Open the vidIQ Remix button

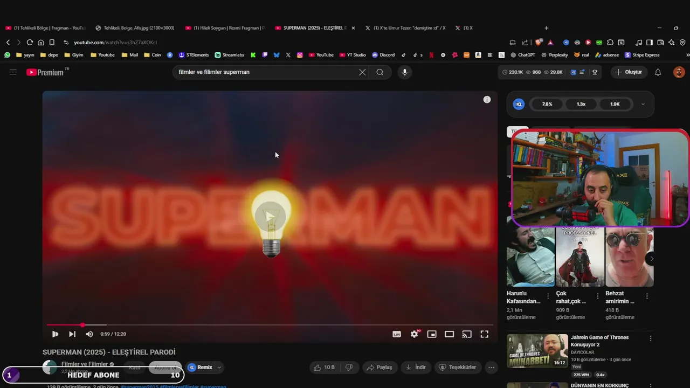[x=200, y=368]
